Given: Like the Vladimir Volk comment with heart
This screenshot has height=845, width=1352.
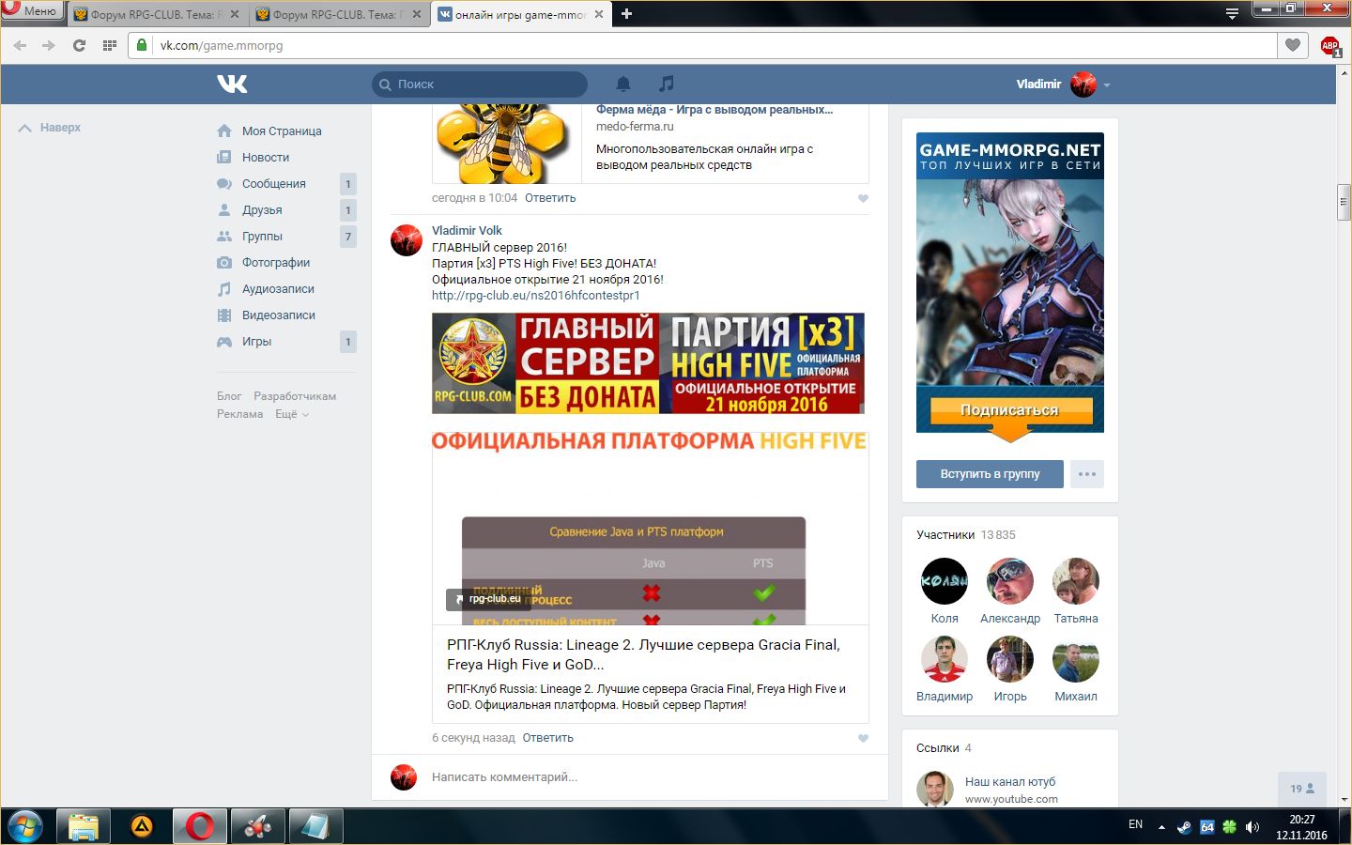Looking at the screenshot, I should coord(863,738).
